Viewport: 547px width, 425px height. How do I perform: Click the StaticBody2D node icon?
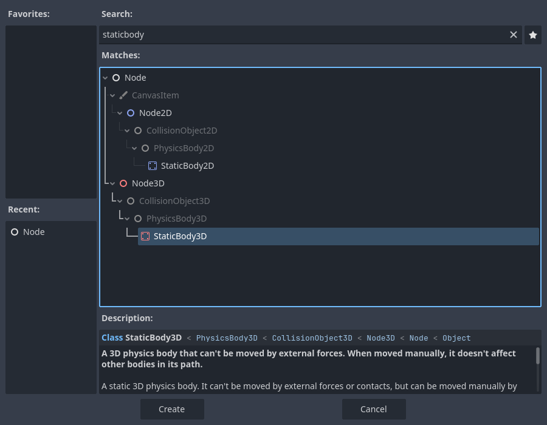(153, 165)
